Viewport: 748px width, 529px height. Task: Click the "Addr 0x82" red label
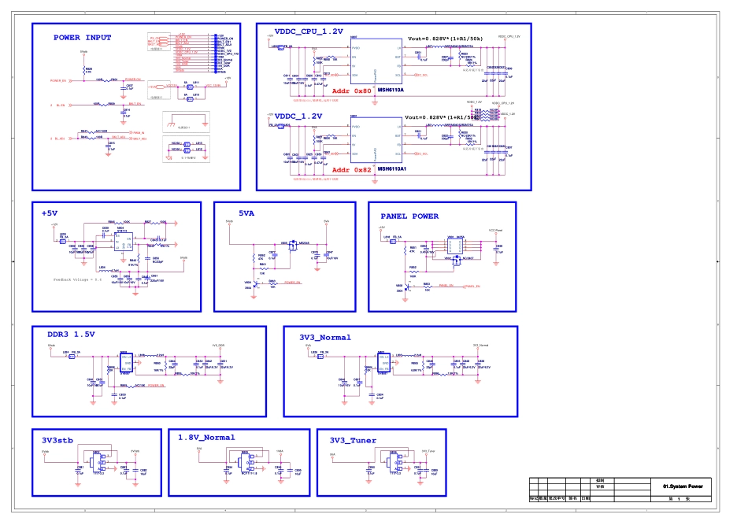pyautogui.click(x=351, y=170)
